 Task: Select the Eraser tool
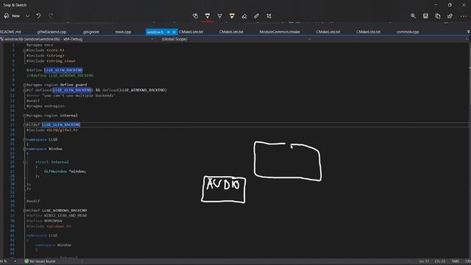[244, 16]
